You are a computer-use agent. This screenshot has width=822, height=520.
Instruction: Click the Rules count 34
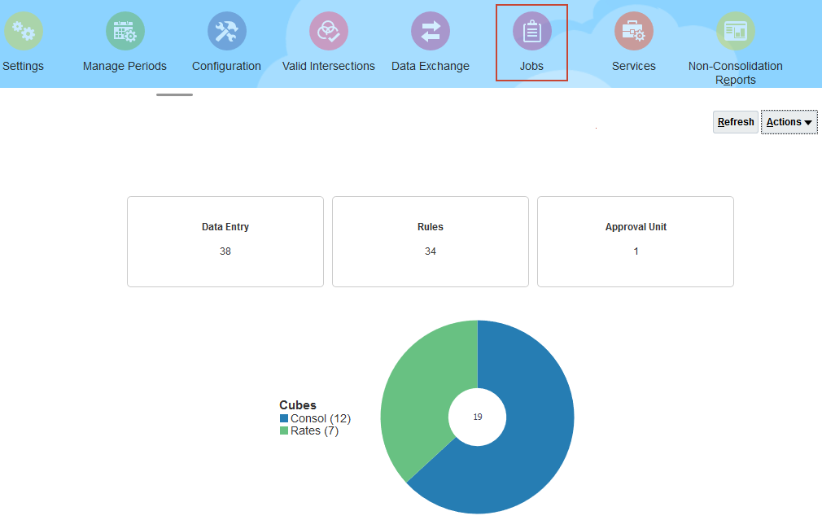point(431,251)
